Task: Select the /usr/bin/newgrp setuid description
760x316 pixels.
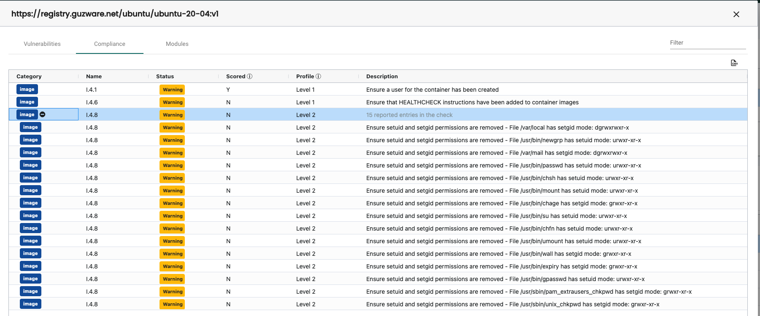Action: click(503, 140)
